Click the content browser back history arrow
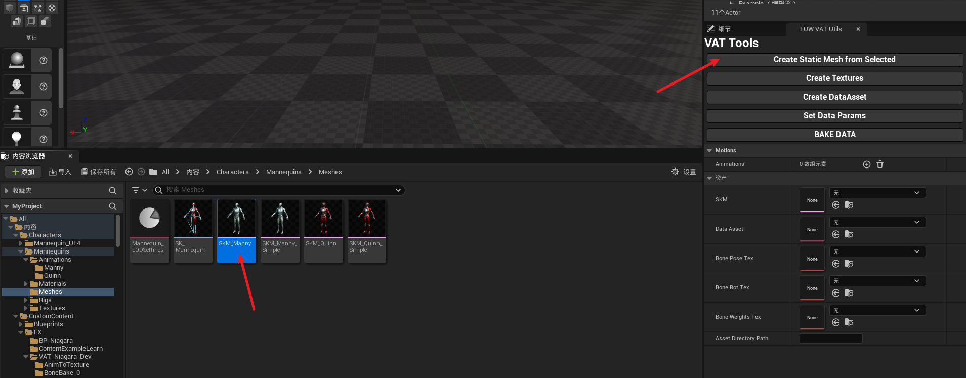 tap(129, 172)
